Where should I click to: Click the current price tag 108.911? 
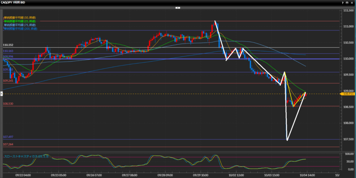tap(348, 94)
